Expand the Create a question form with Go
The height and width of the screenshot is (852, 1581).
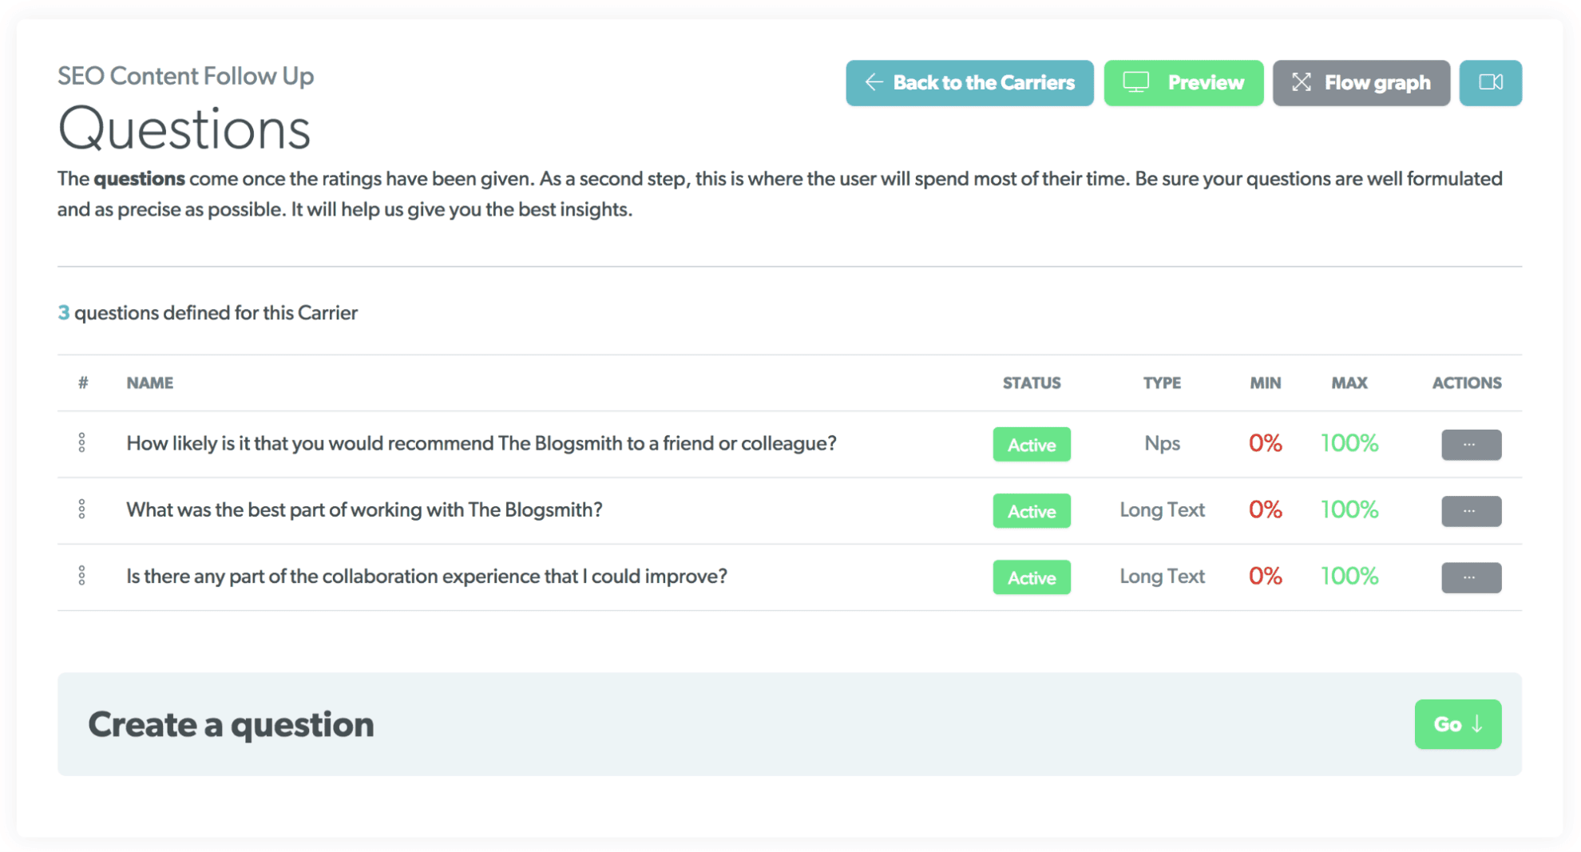[1457, 724]
